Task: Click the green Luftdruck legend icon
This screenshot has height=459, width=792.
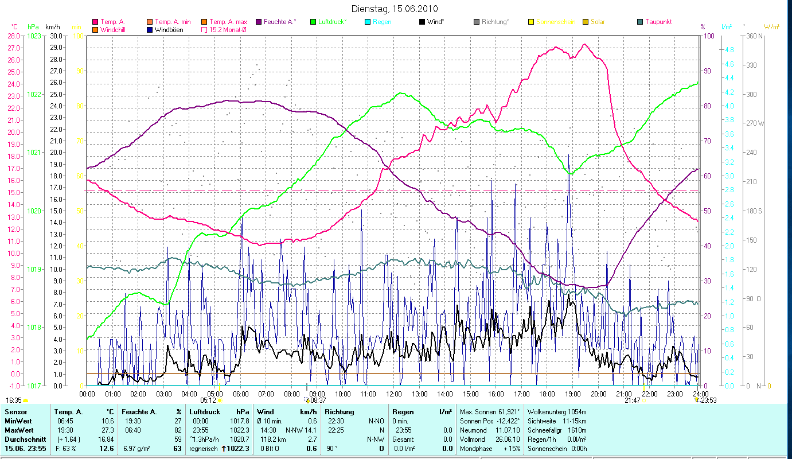Action: pos(313,22)
